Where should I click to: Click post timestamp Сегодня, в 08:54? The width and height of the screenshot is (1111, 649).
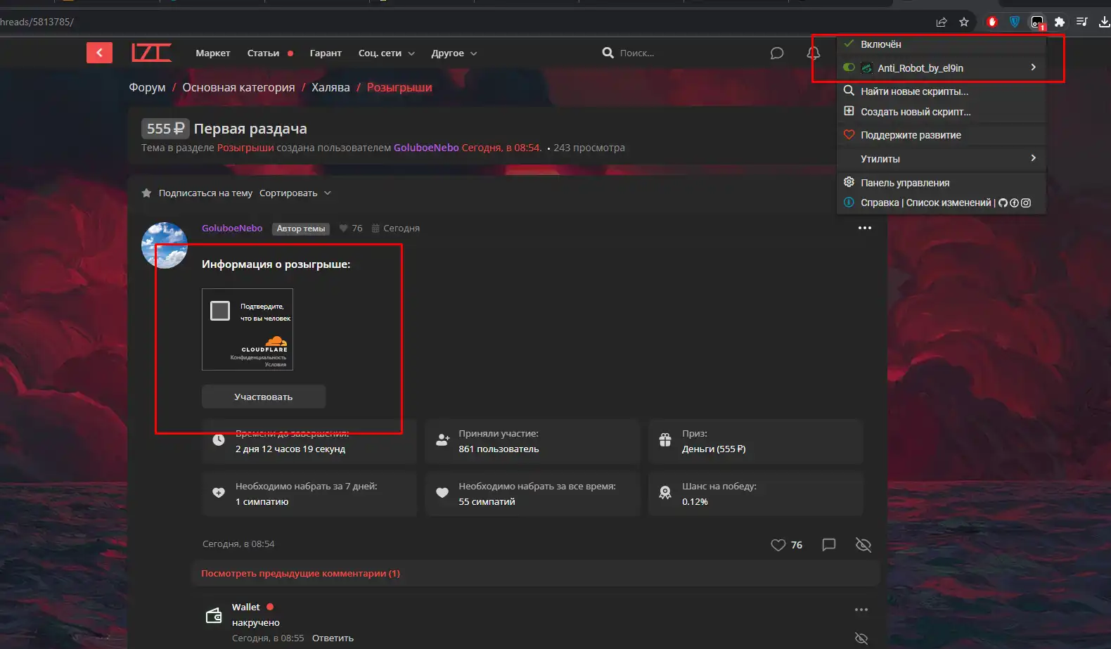(x=238, y=544)
